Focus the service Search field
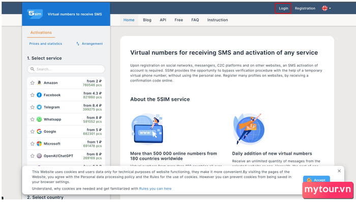Viewport: 356px width, 202px height. [x=66, y=69]
